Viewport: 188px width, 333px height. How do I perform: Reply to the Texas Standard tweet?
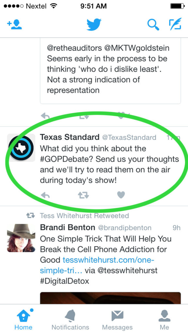tap(45, 195)
